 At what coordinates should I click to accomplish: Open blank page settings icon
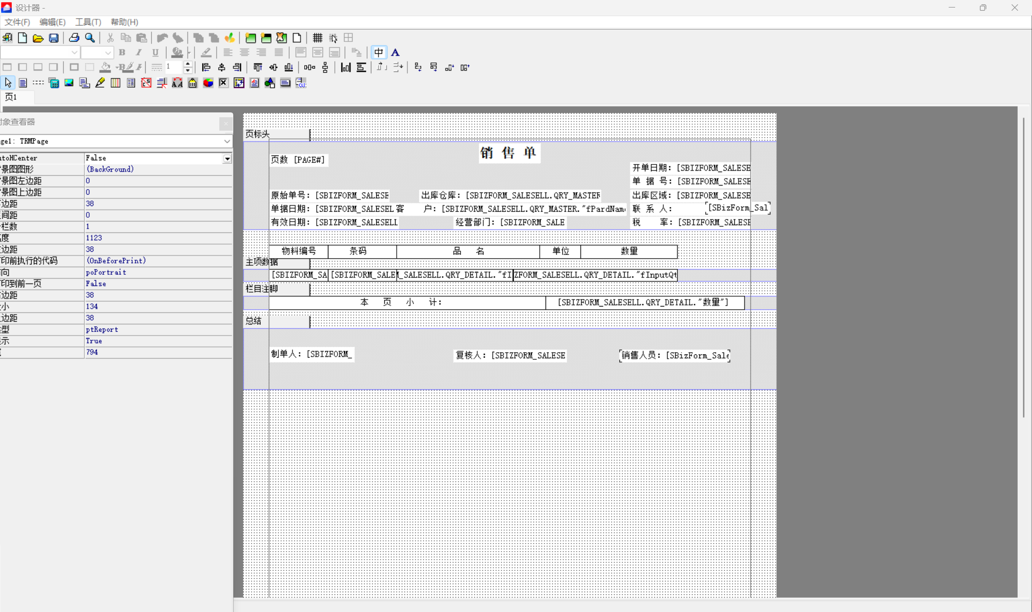click(x=297, y=38)
